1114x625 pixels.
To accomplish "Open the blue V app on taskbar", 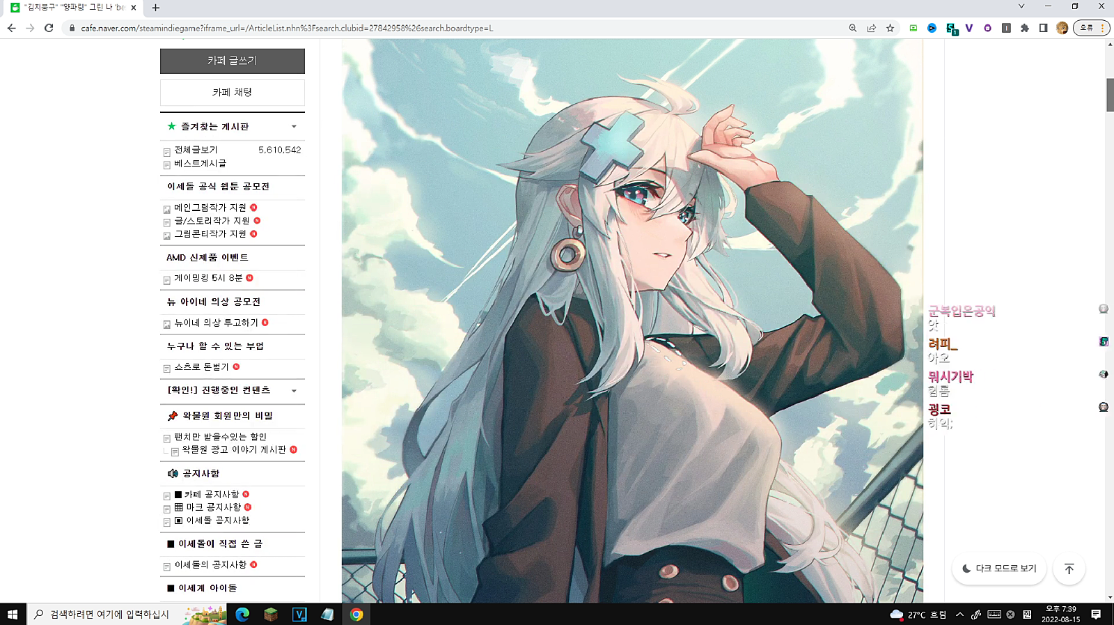I will pos(299,614).
